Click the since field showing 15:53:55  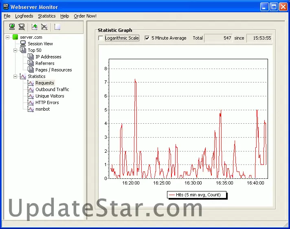(x=259, y=38)
